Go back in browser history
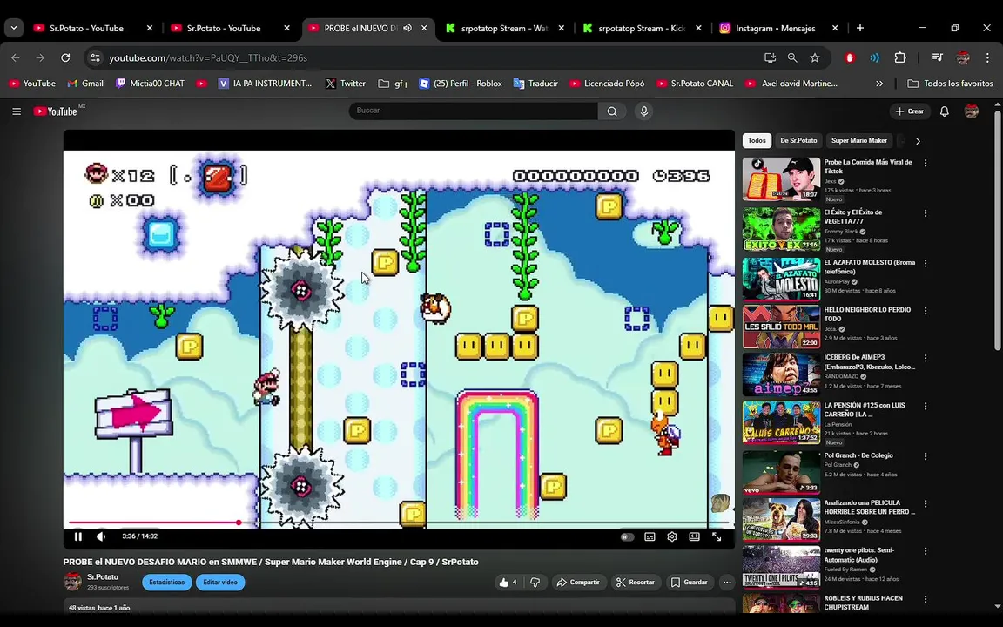This screenshot has height=627, width=1003. (x=16, y=57)
